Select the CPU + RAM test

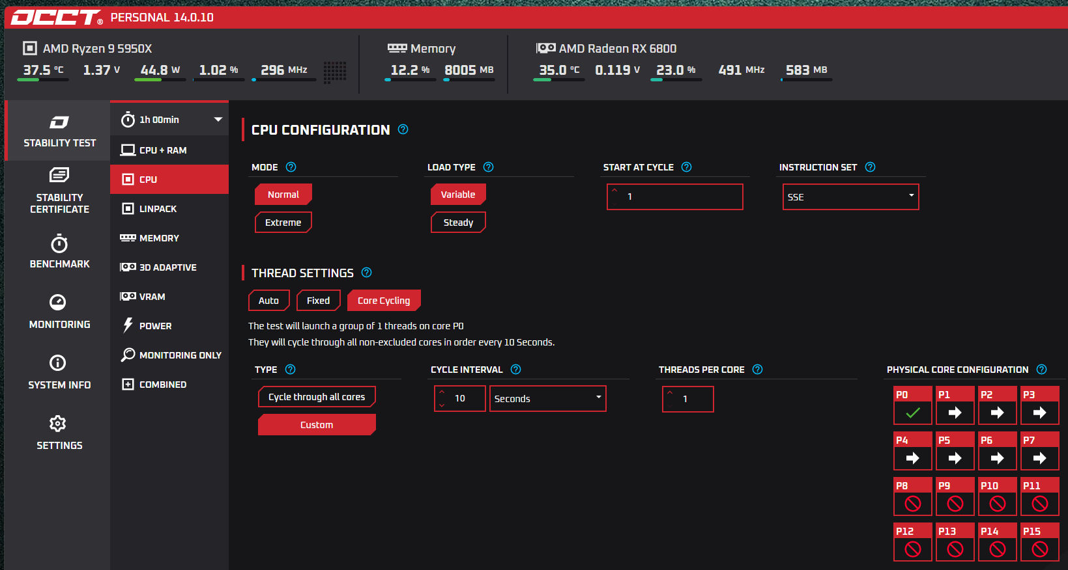pos(169,150)
